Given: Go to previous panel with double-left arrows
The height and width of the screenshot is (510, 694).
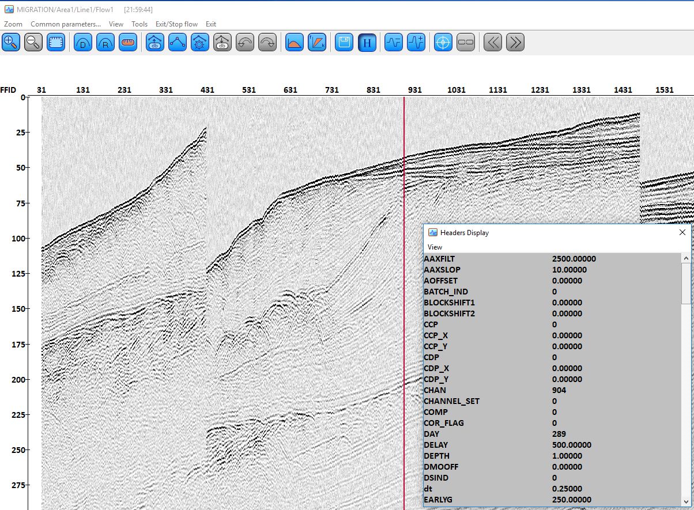Looking at the screenshot, I should (493, 43).
